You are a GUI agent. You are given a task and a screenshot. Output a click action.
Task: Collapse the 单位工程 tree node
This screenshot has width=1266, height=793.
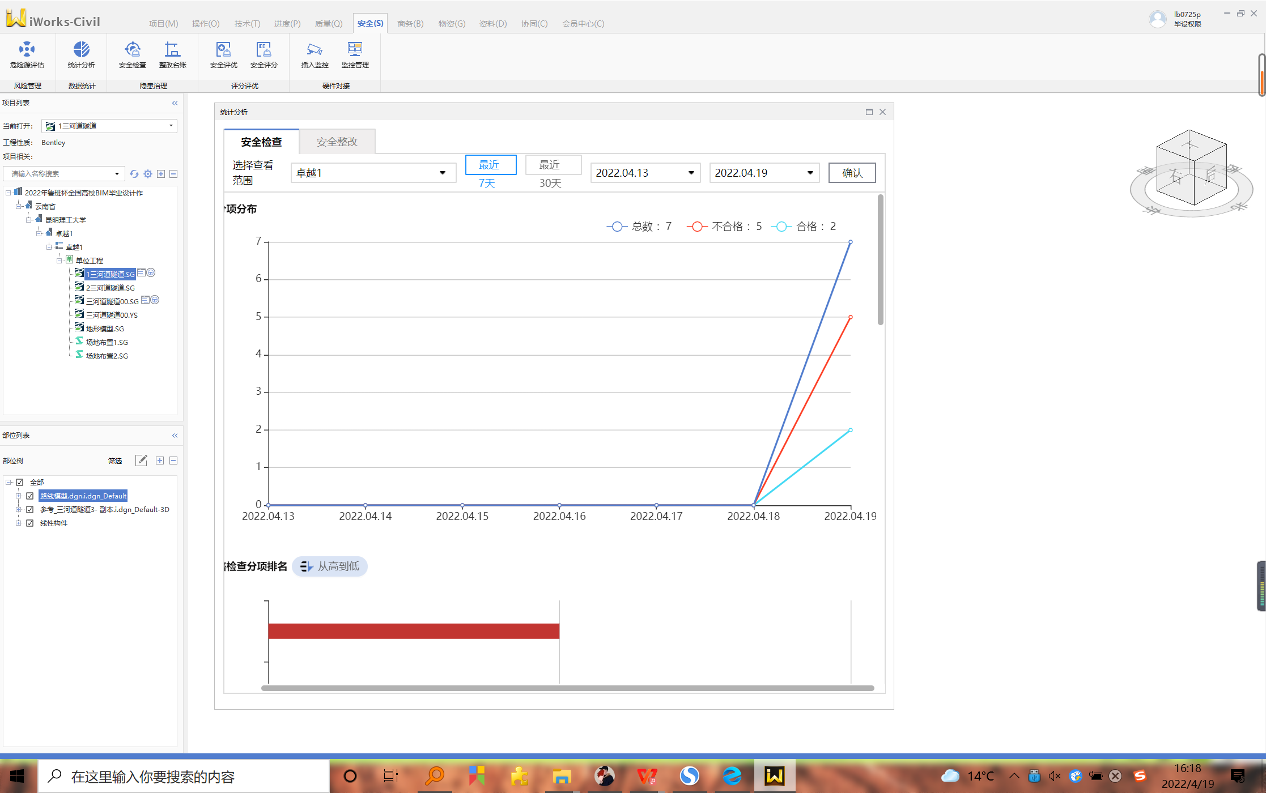pos(60,261)
